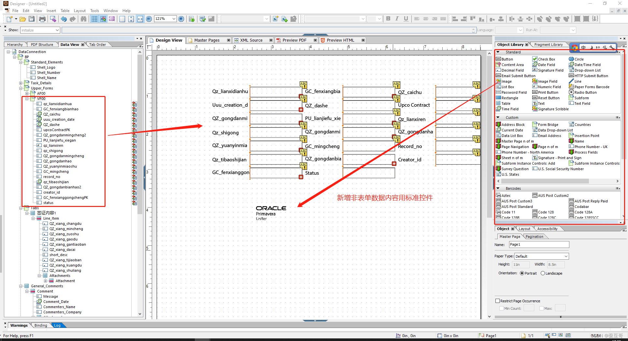Click the Save icon in toolbar
The height and width of the screenshot is (341, 628).
32,19
